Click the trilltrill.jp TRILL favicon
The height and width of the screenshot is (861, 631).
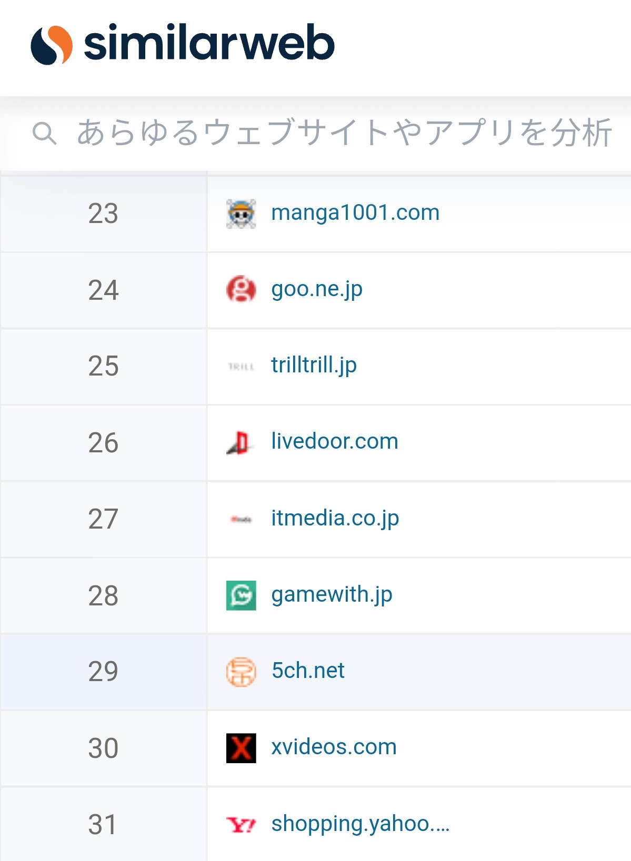click(241, 366)
